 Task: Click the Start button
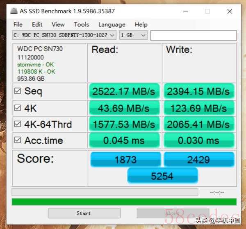point(84,213)
